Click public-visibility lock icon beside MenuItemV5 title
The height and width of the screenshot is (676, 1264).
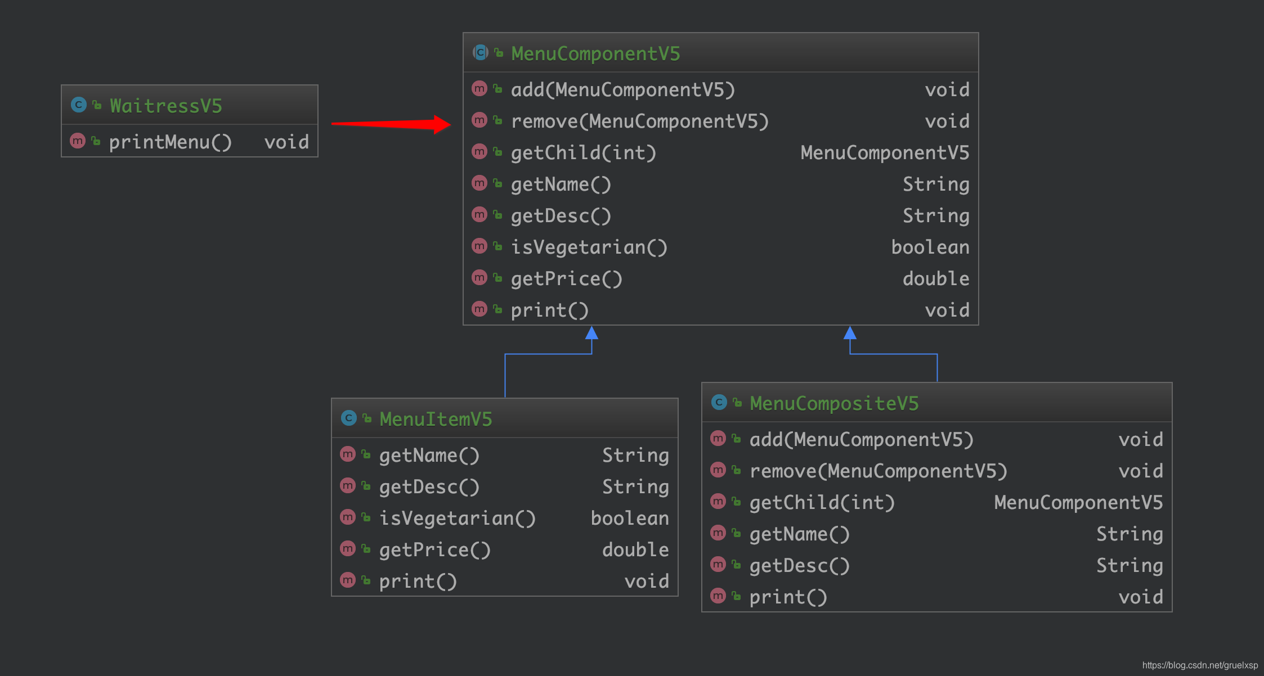[367, 418]
